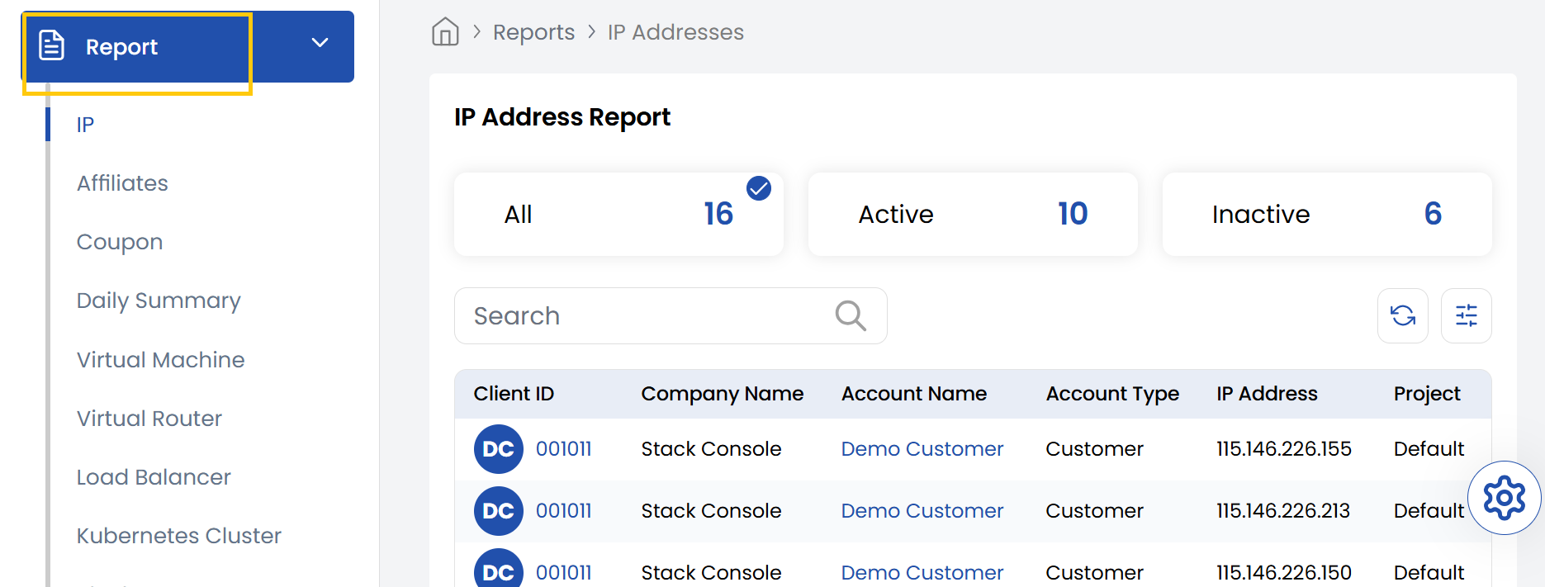Open the Load Balancer report
This screenshot has width=1545, height=587.
pos(154,477)
